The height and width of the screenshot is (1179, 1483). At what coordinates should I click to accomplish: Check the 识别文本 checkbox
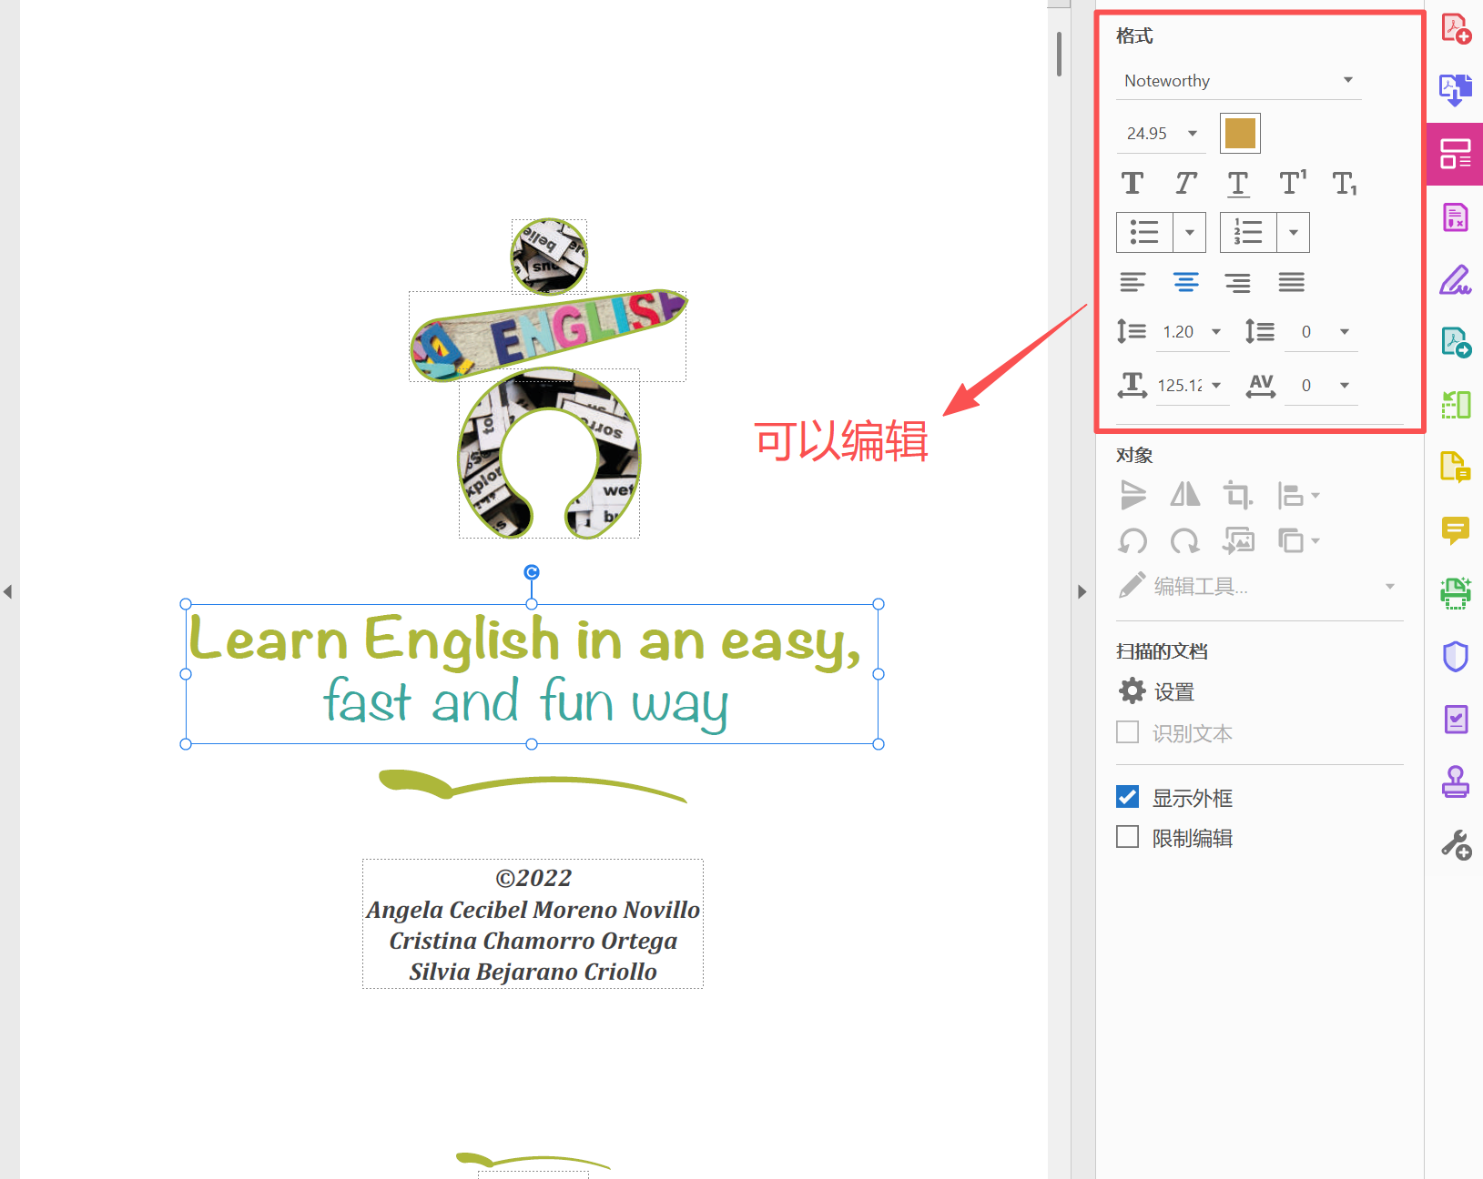click(1127, 733)
